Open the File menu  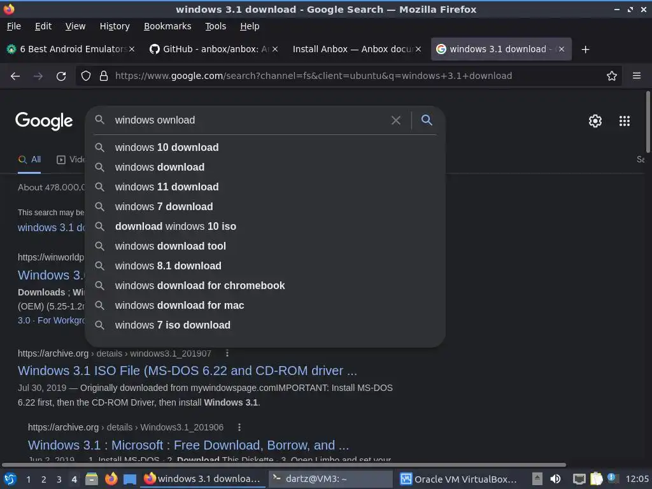(x=14, y=26)
